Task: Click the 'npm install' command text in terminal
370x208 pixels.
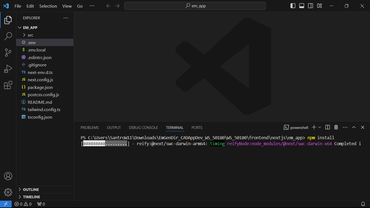Action: click(x=321, y=138)
